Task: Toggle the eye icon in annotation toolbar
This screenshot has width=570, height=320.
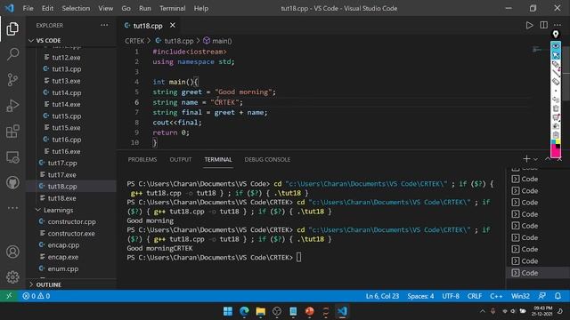Action: 556,46
